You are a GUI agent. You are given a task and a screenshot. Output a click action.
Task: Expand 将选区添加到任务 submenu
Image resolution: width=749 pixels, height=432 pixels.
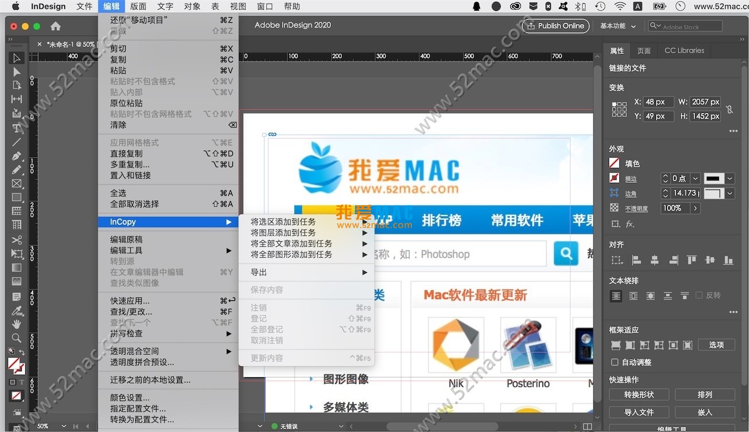(x=306, y=222)
